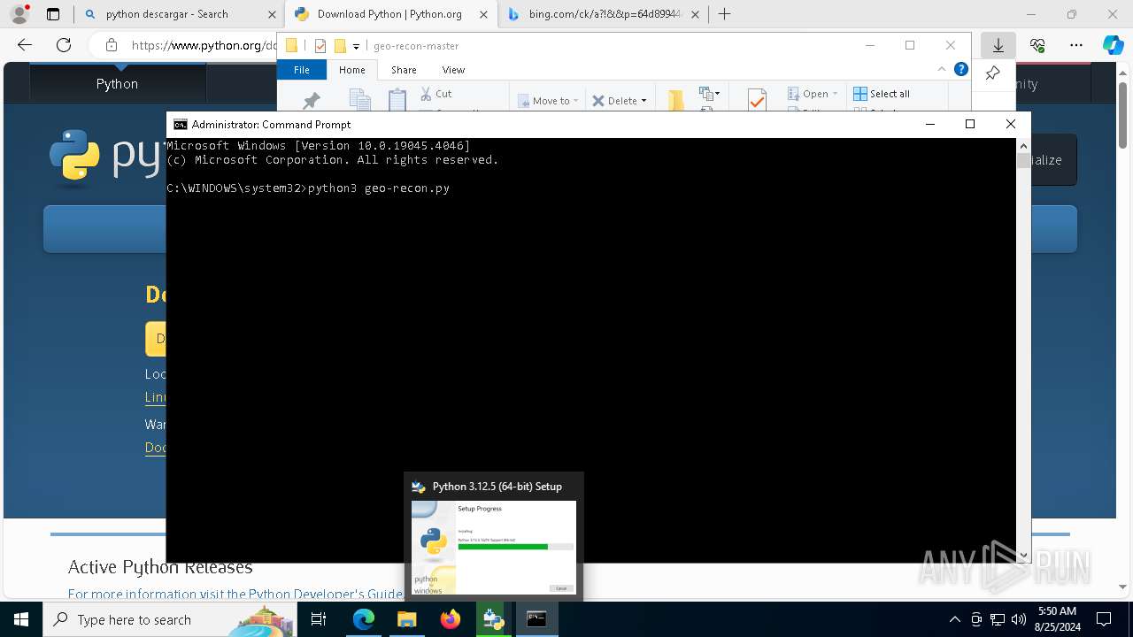The width and height of the screenshot is (1133, 637).
Task: Close the 'python descargar - Search' tab
Action: pos(272,14)
